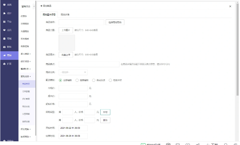Click the 营销活动 panel header text
Viewport: 240px width, 145px height.
26,6
